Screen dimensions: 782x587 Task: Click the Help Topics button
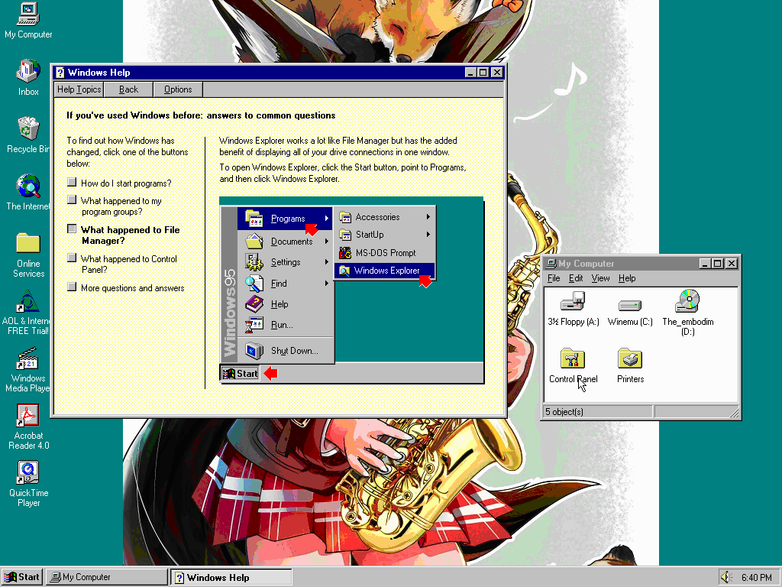[79, 89]
